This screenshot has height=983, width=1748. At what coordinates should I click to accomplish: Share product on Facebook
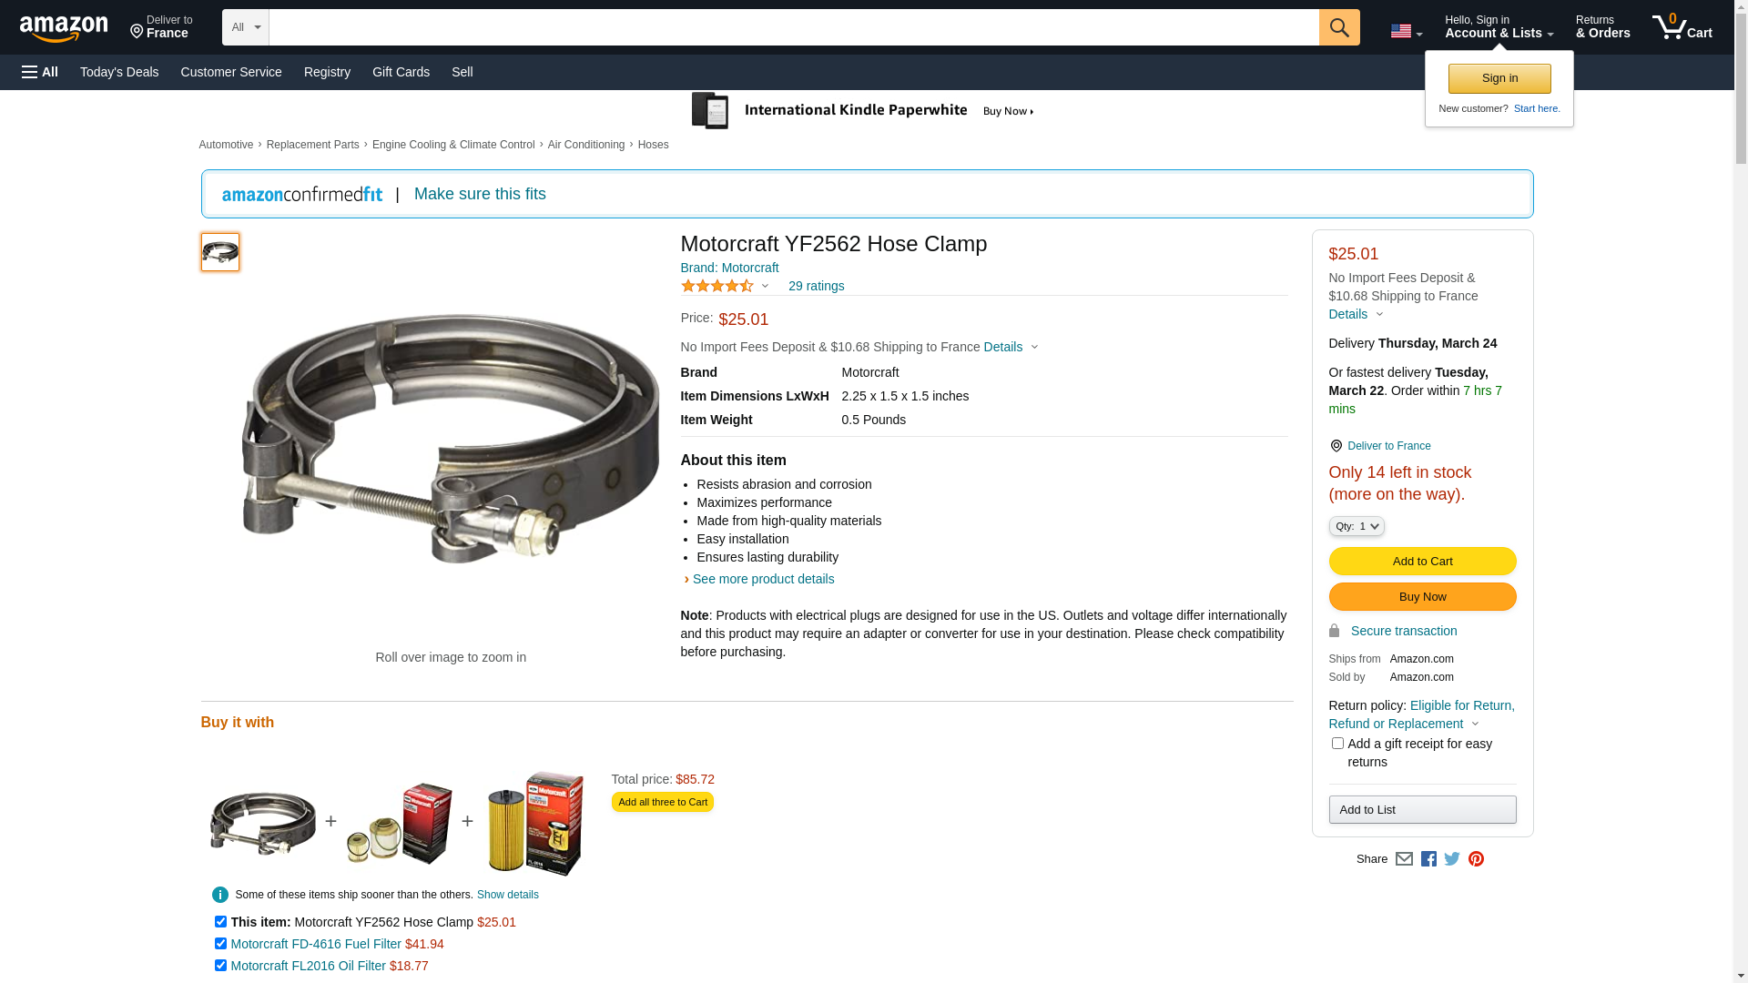tap(1428, 859)
